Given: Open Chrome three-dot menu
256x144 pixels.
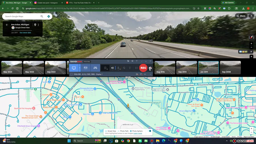Looking at the screenshot, I should pyautogui.click(x=253, y=8).
